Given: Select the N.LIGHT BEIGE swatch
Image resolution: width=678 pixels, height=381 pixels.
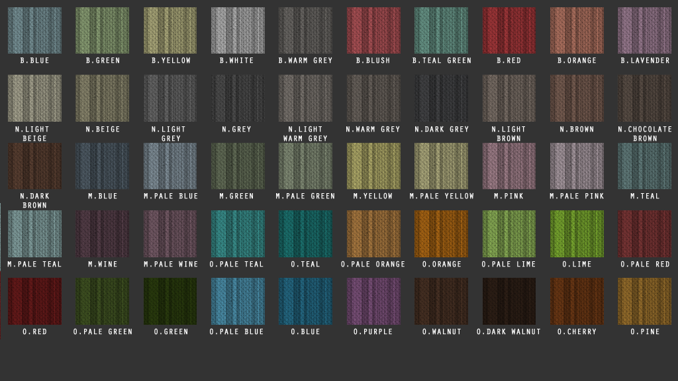Looking at the screenshot, I should (x=34, y=98).
